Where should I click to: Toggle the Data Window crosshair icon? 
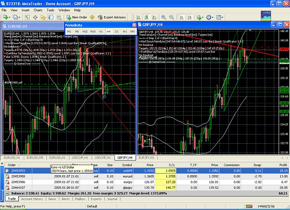click(x=35, y=17)
